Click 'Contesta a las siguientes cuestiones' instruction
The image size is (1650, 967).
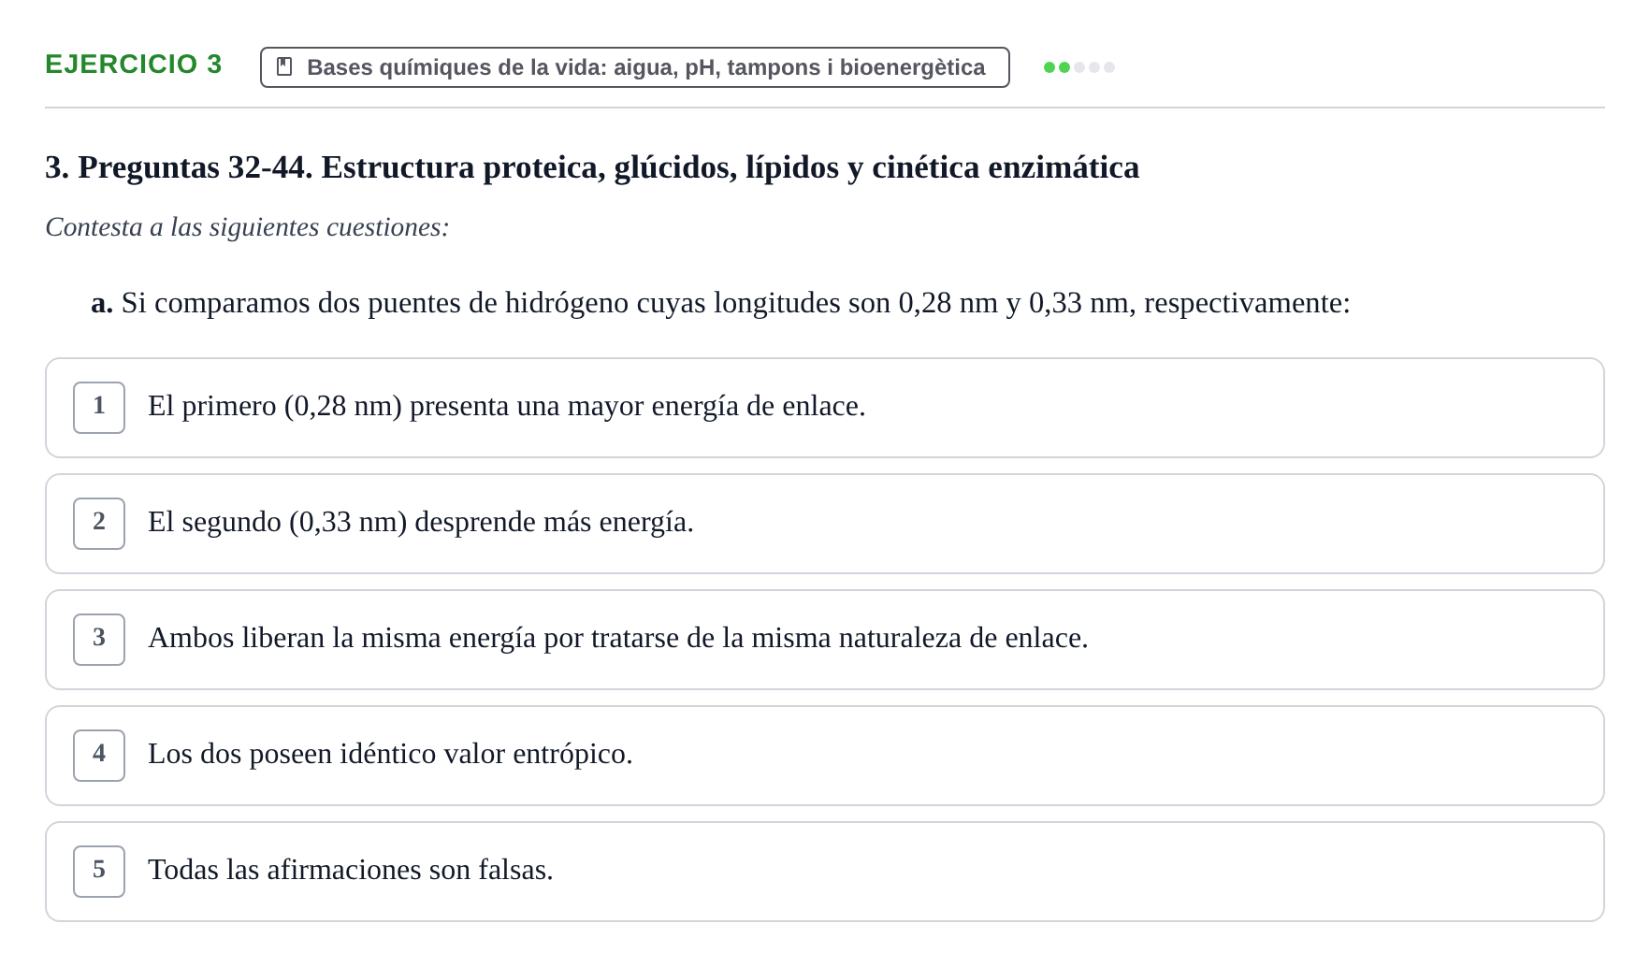point(247,227)
